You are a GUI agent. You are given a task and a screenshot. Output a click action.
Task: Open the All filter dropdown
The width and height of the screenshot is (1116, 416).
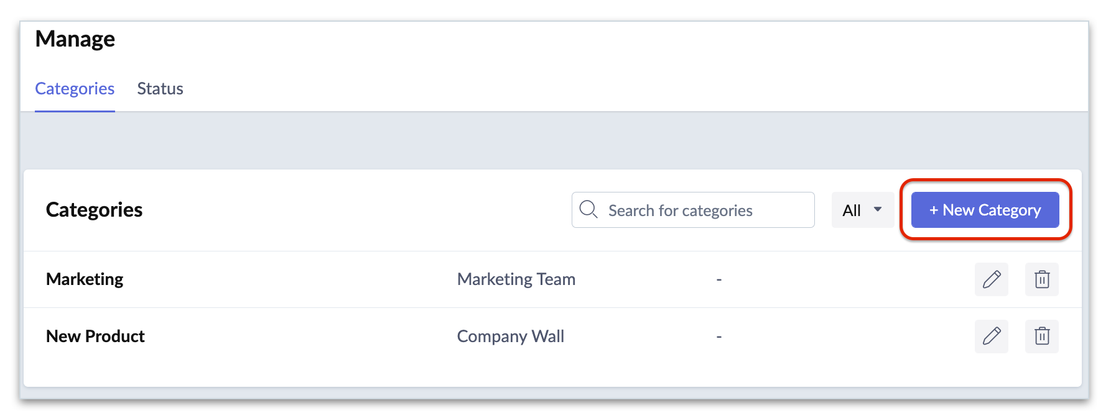862,210
